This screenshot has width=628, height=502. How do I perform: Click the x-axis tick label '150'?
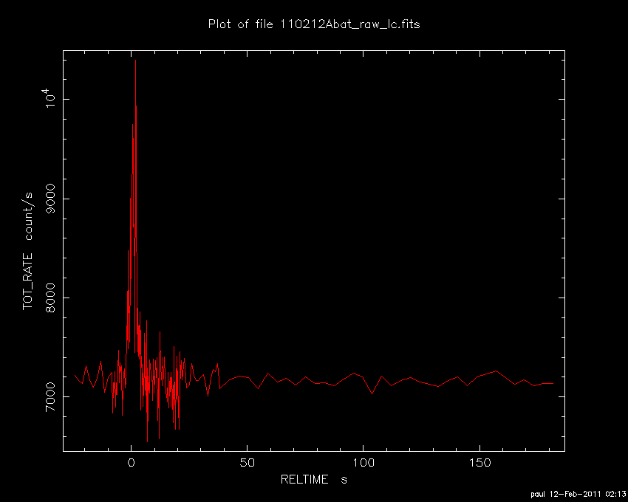479,463
